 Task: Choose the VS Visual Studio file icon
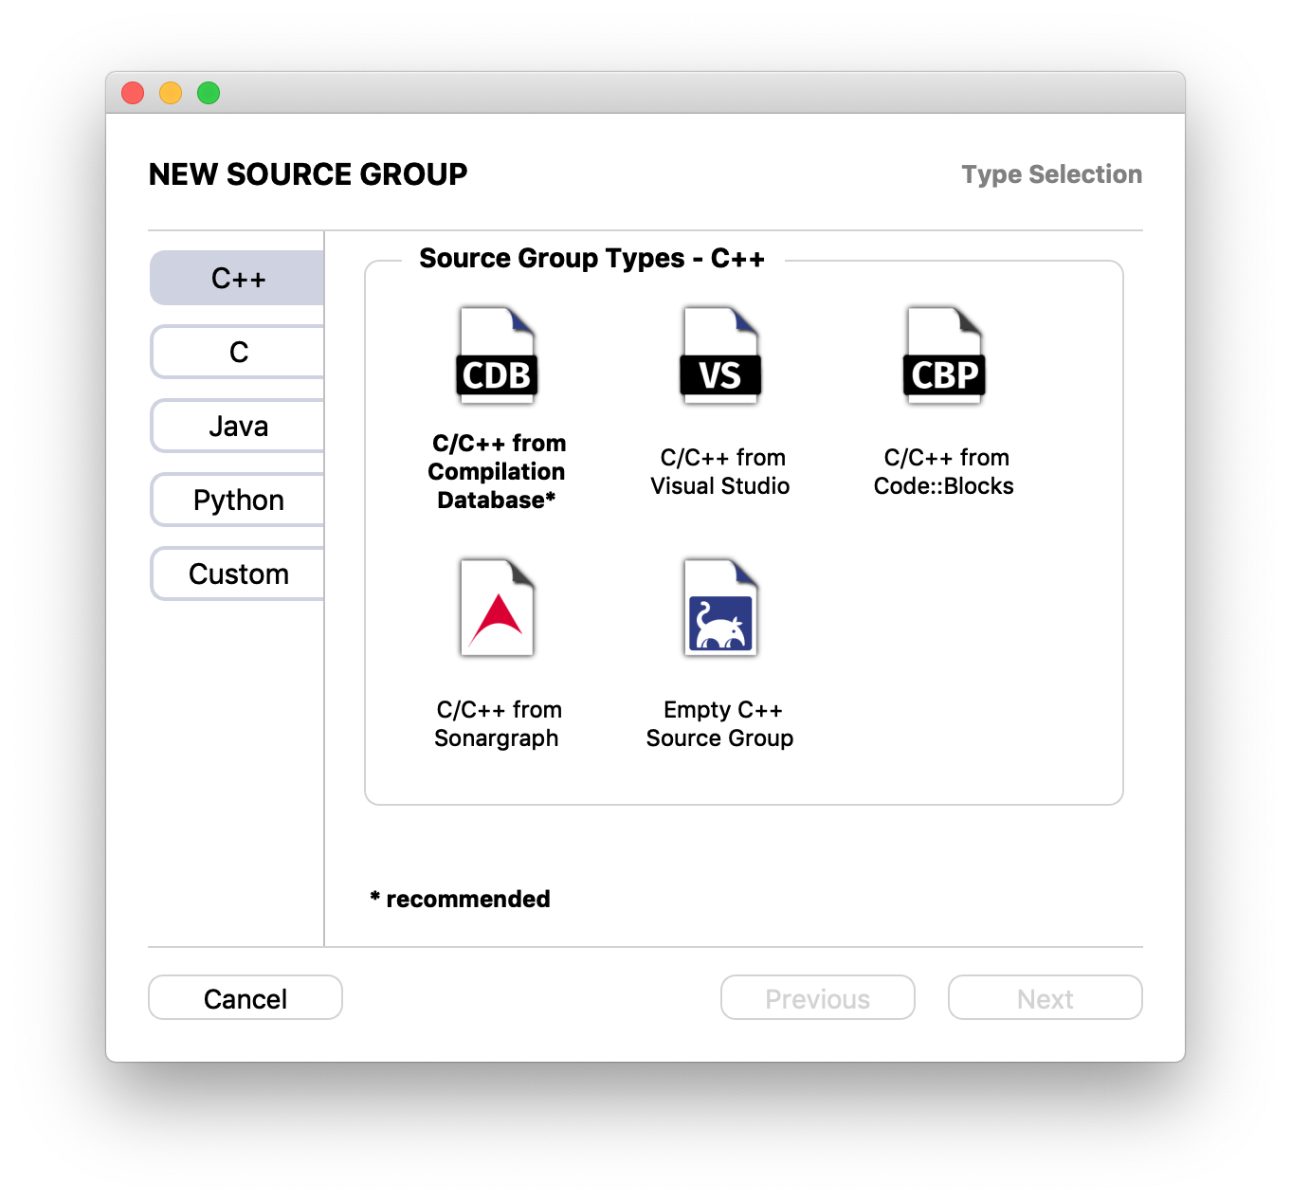(x=720, y=355)
